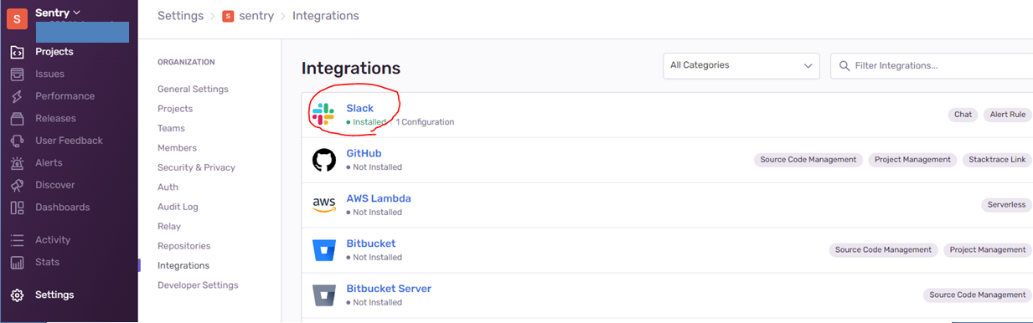Viewport: 1033px width, 323px height.
Task: Click the Alert Rule tag
Action: (x=1008, y=115)
